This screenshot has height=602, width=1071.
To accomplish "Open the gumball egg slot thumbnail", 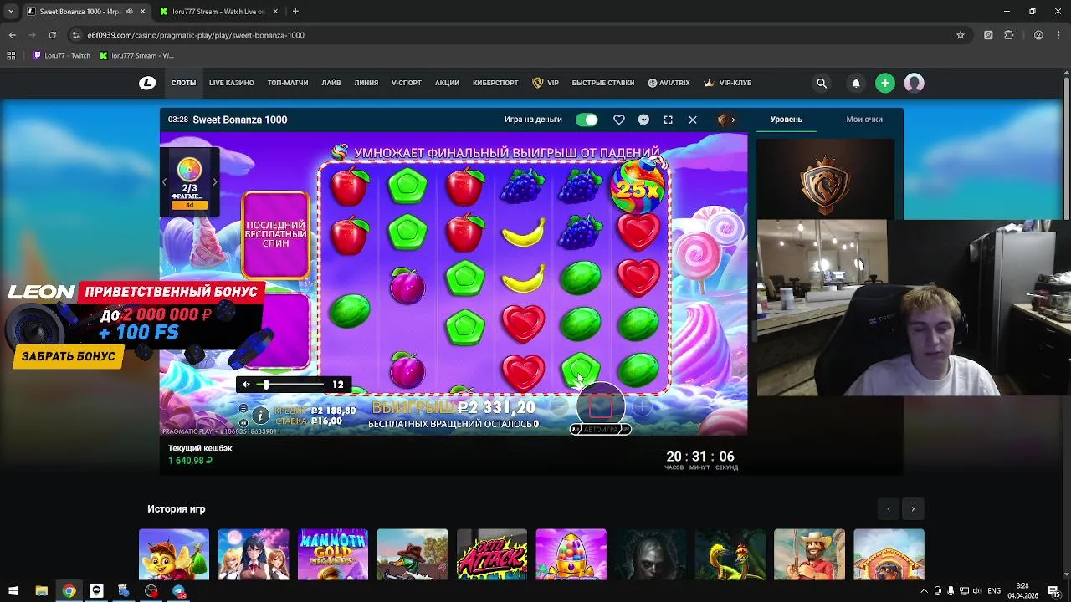I will (571, 554).
